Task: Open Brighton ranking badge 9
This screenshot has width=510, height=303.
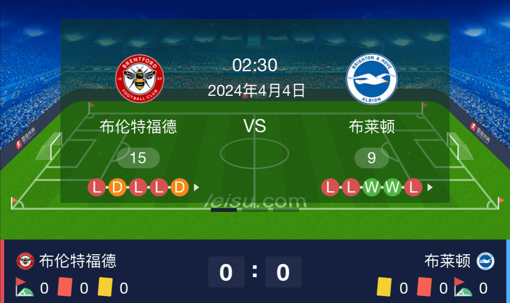Action: pyautogui.click(x=372, y=158)
